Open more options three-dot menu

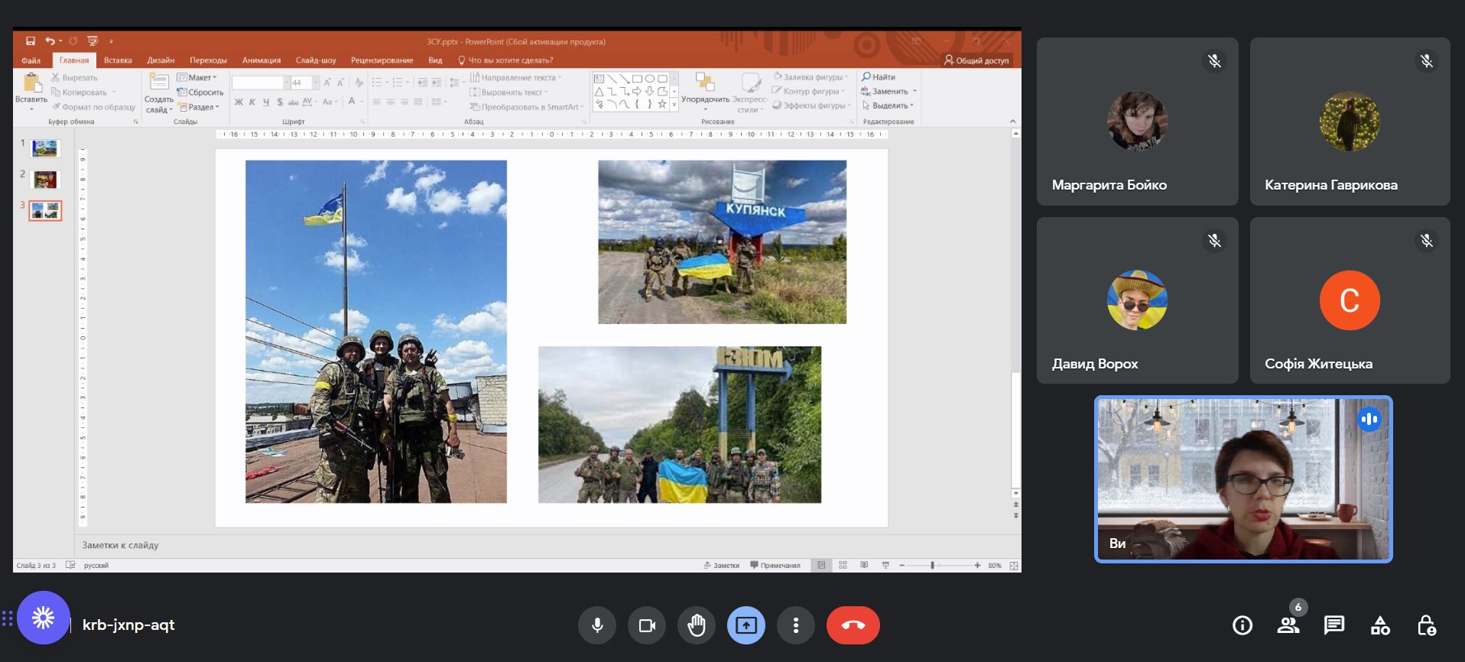tap(796, 625)
